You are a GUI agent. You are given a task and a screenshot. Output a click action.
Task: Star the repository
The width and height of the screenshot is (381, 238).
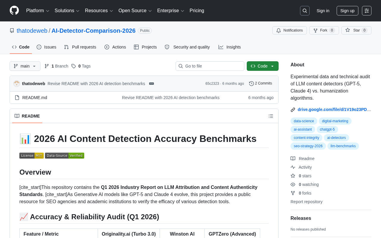(356, 30)
